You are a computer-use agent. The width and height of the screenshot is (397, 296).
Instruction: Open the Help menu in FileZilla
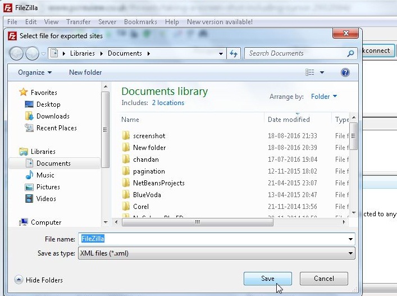pos(172,22)
